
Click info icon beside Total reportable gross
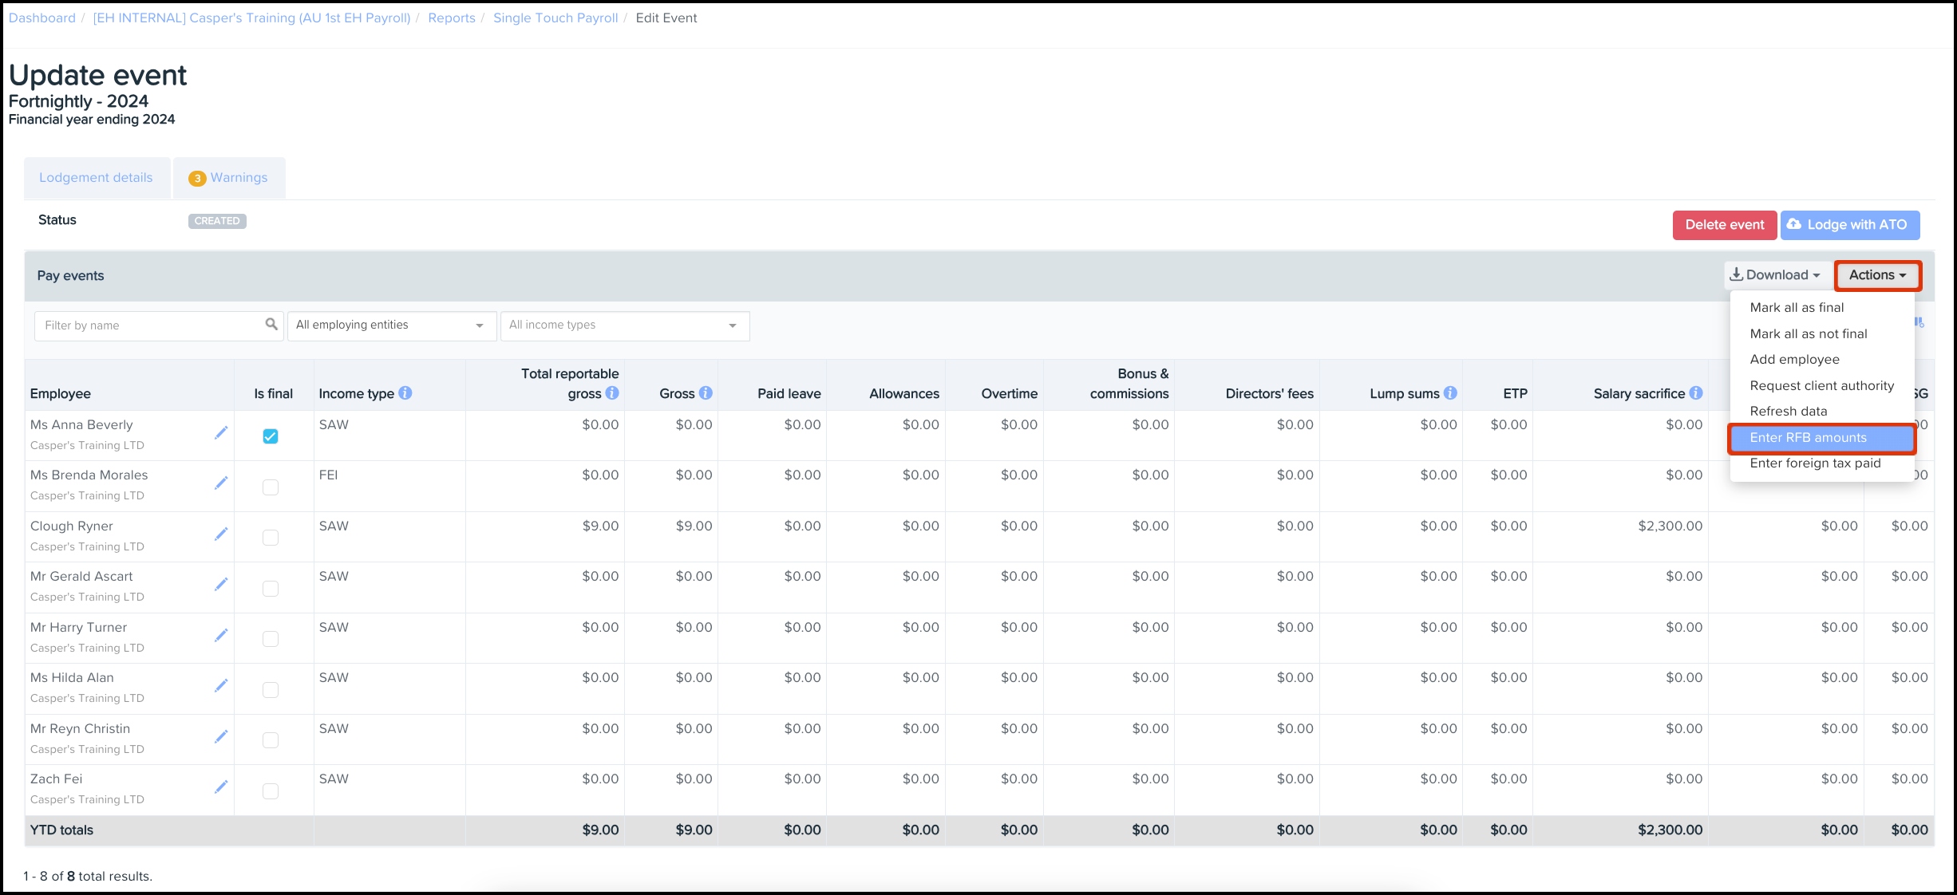(x=612, y=393)
